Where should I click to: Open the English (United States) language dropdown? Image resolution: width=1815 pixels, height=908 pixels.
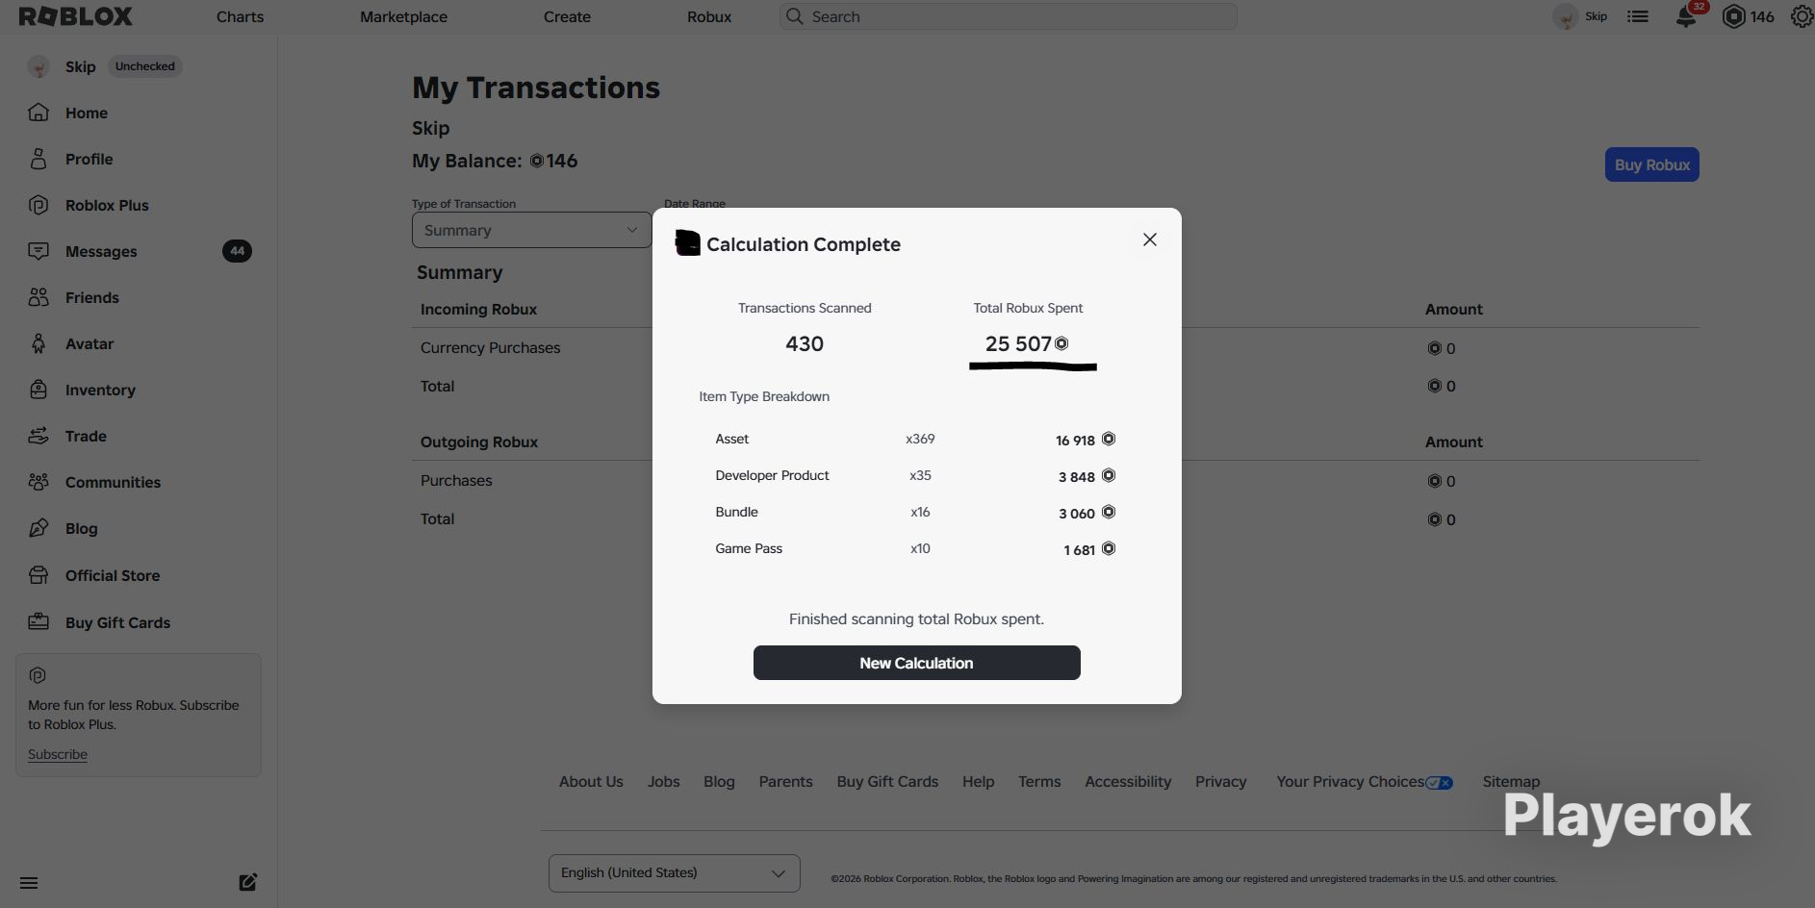674,872
